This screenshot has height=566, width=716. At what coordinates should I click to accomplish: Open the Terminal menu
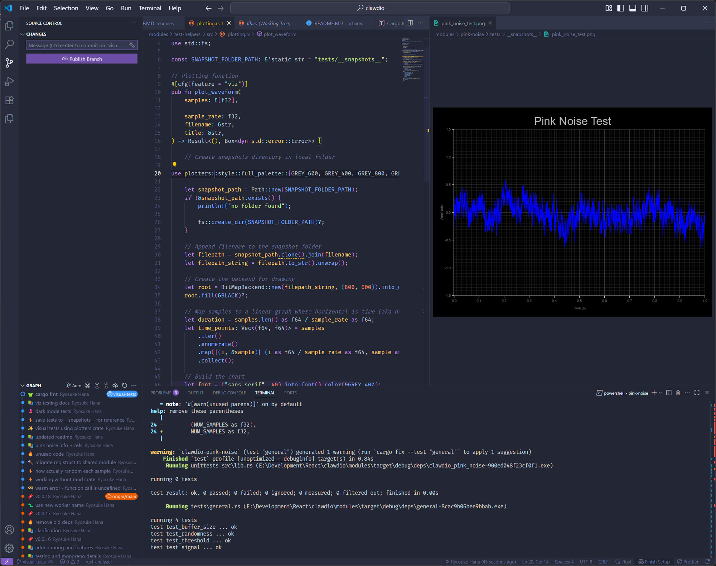click(150, 8)
